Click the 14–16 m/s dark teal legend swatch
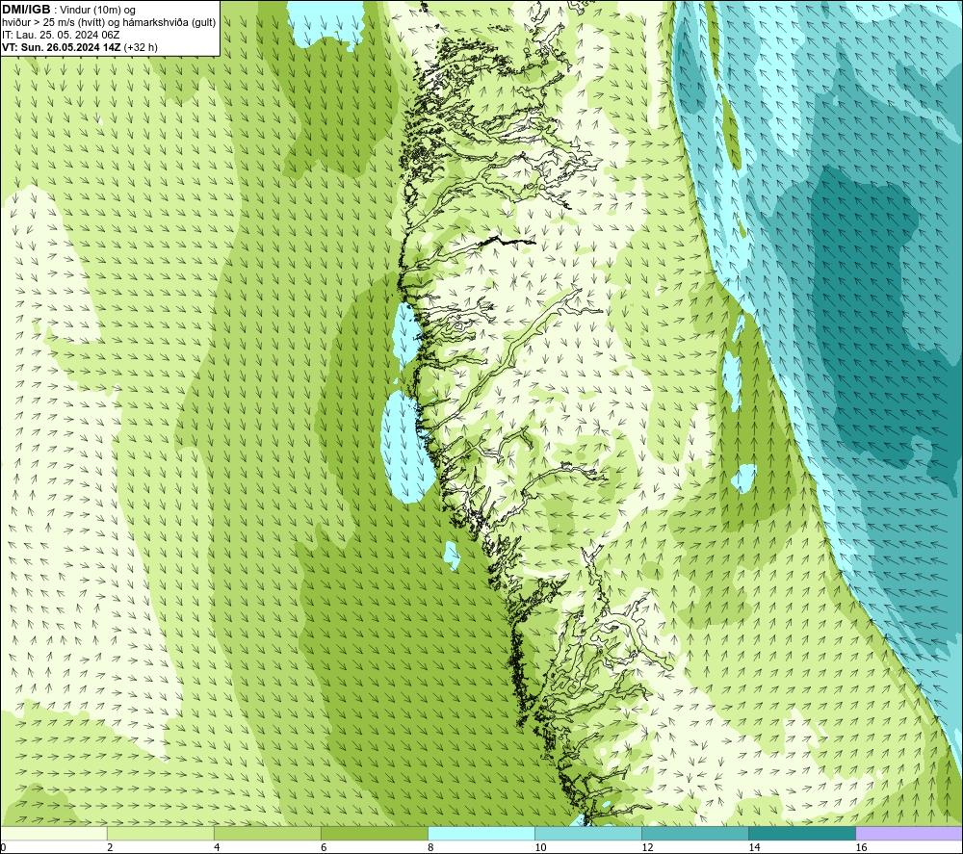 click(x=801, y=833)
